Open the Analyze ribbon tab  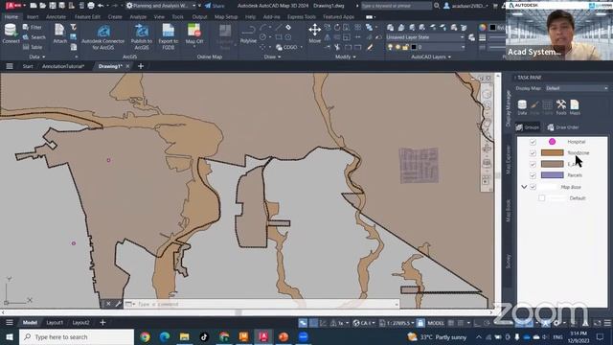(x=138, y=17)
